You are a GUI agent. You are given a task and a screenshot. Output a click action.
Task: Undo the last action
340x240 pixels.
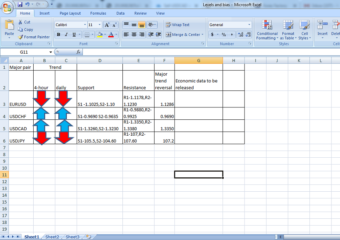tap(27, 4)
